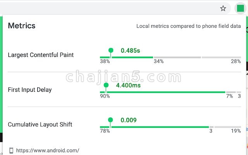This screenshot has width=248, height=155.
Task: Click the green Web Vitals extension icon
Action: pos(240,9)
